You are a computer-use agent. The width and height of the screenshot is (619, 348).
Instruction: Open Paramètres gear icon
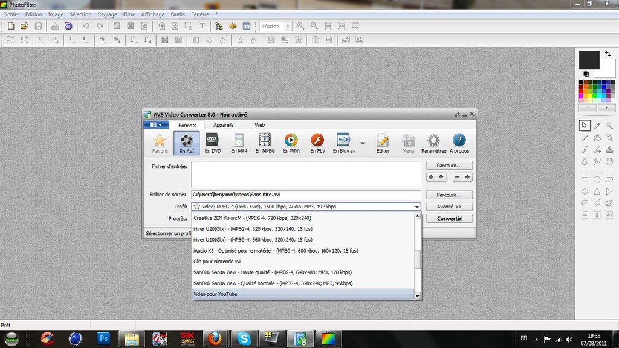(433, 143)
